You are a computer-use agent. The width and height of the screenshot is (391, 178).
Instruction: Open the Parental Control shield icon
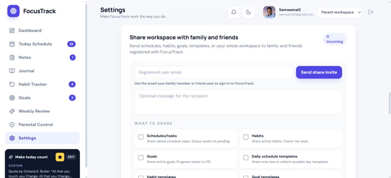[x=12, y=125]
